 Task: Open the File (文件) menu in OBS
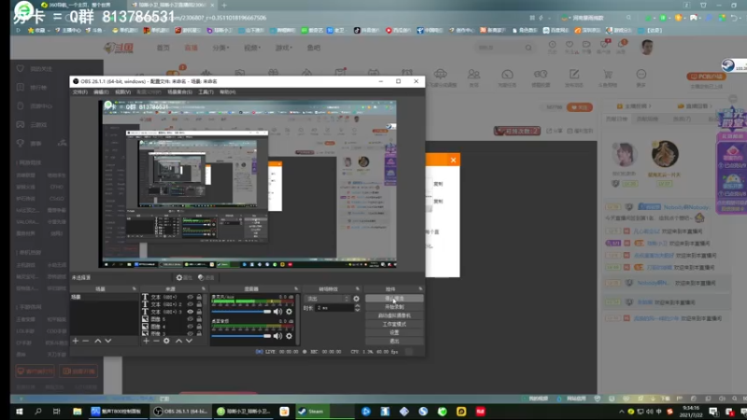click(79, 91)
